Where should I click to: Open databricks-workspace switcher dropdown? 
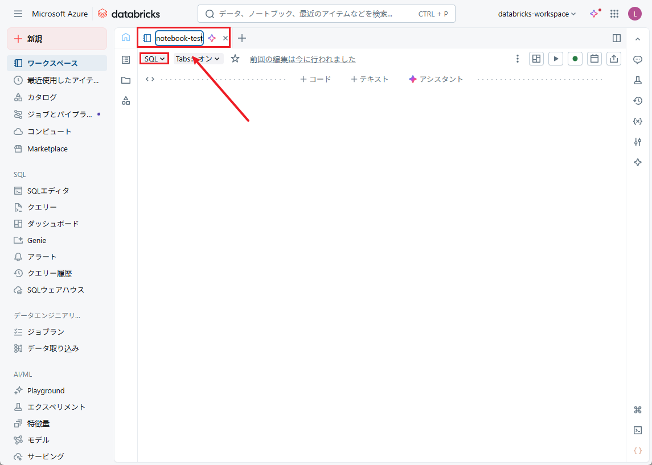pos(537,14)
